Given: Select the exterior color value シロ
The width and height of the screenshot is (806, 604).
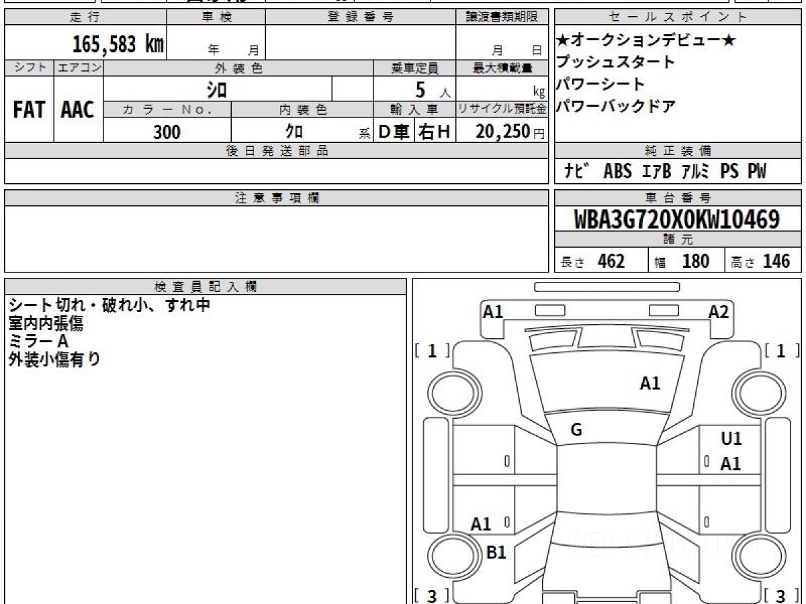Looking at the screenshot, I should pos(216,89).
